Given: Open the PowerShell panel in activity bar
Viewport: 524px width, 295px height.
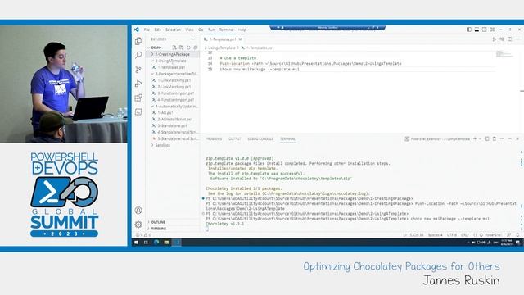Looking at the screenshot, I should pyautogui.click(x=138, y=111).
